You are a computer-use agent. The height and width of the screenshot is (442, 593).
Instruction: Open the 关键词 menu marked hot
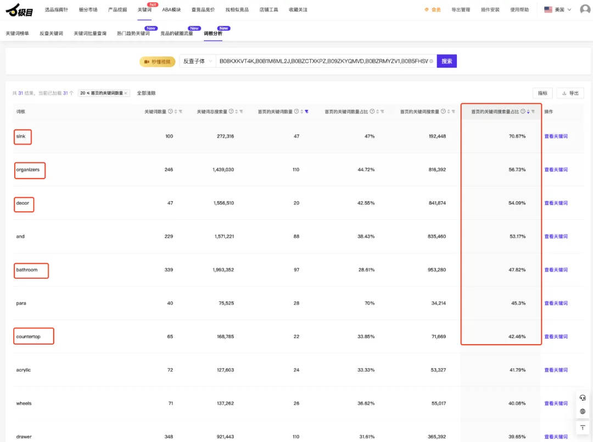point(144,9)
